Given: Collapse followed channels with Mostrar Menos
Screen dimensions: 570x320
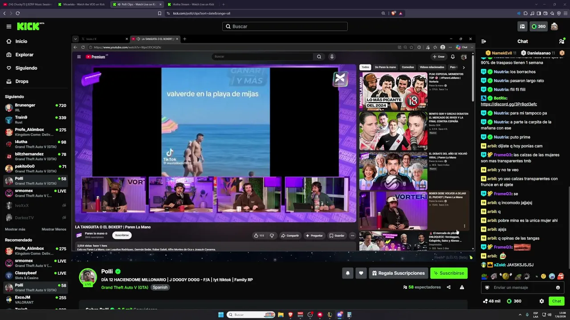Looking at the screenshot, I should [x=54, y=229].
